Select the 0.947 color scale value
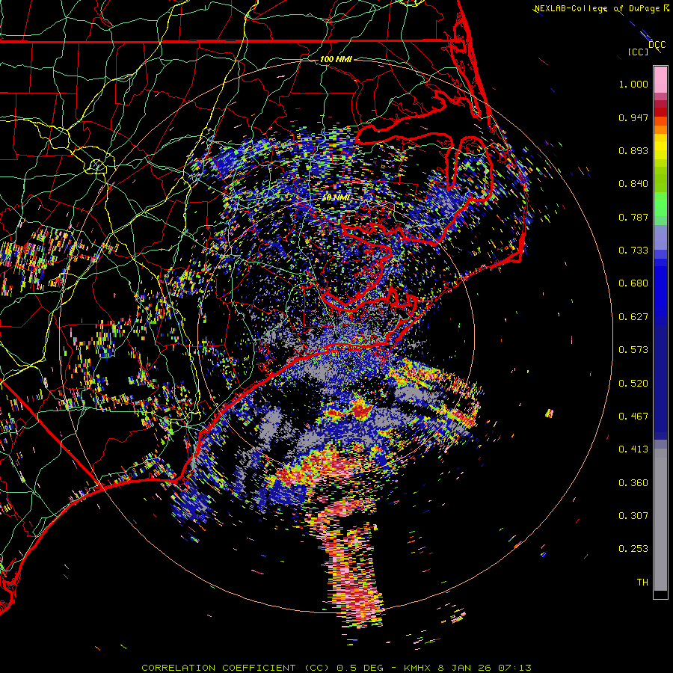Image resolution: width=673 pixels, height=673 pixels. pyautogui.click(x=633, y=117)
